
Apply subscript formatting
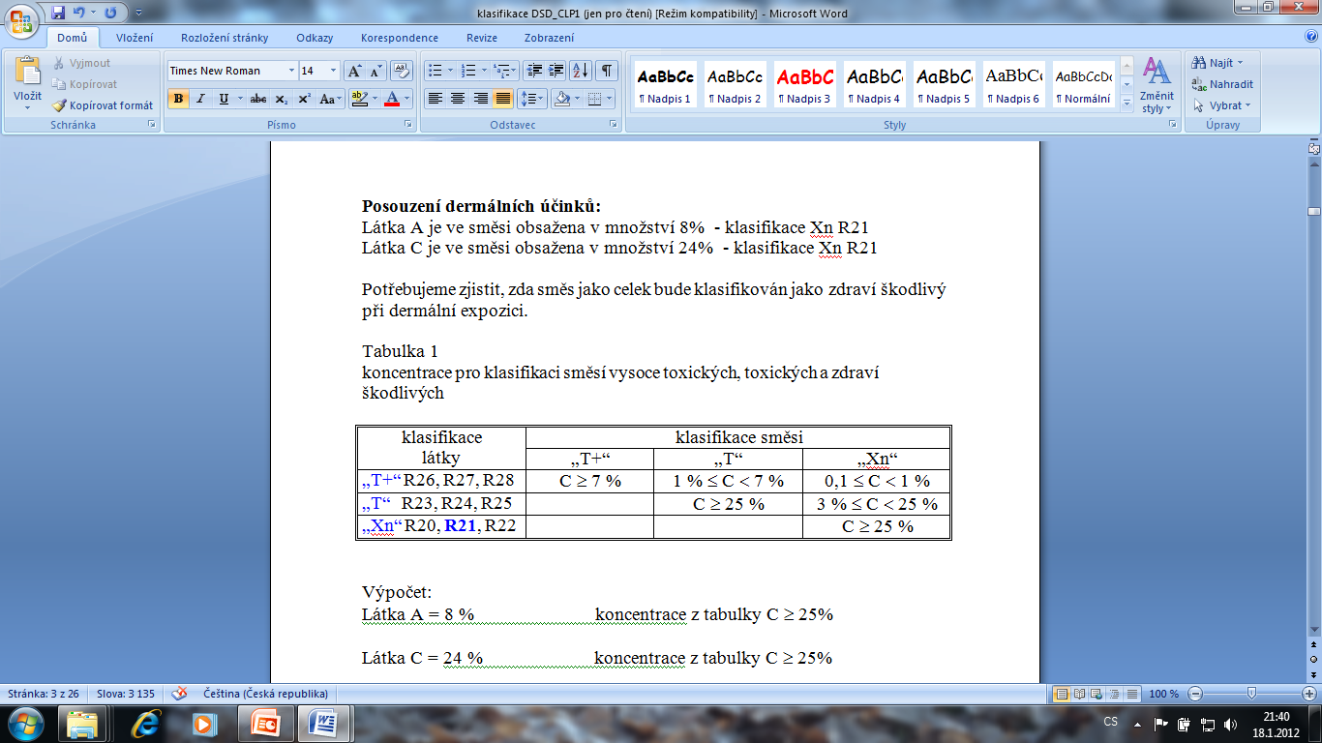tap(281, 99)
